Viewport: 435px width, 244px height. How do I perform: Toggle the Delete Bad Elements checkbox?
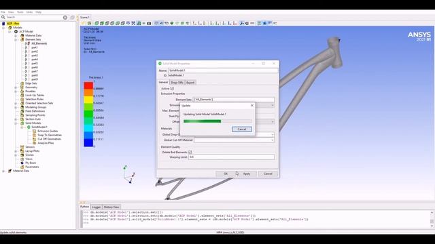tap(190, 152)
